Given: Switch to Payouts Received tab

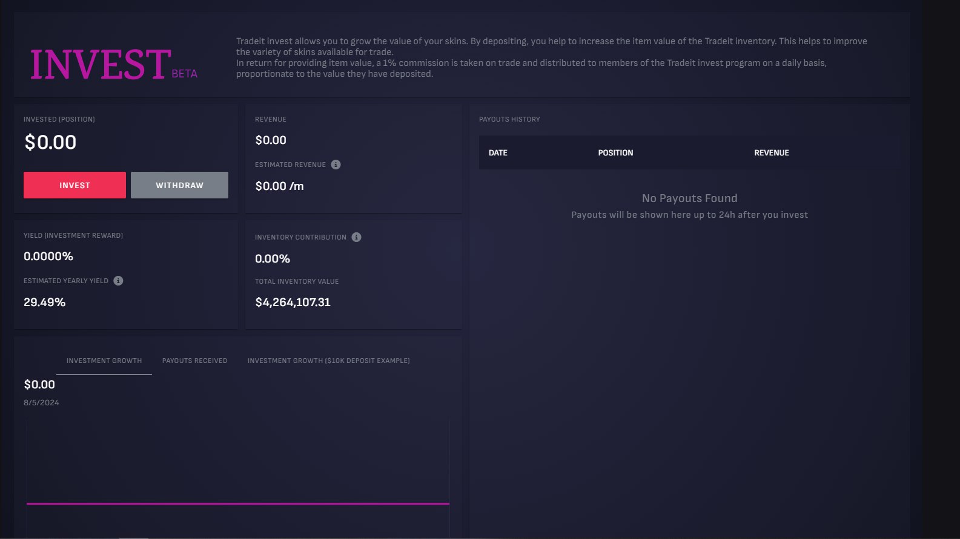Looking at the screenshot, I should 195,361.
